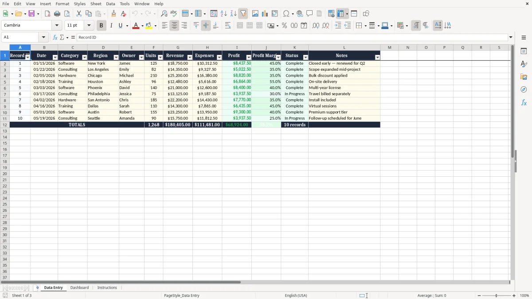This screenshot has height=299, width=532.
Task: Insert a comment
Action: click(x=309, y=14)
